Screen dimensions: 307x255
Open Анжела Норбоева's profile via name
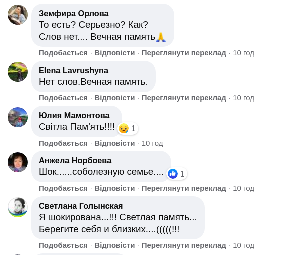click(x=75, y=160)
